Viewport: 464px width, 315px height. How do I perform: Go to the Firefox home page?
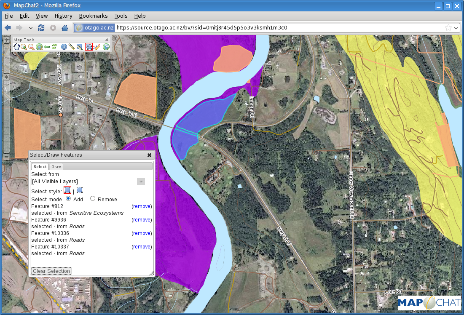[65, 28]
